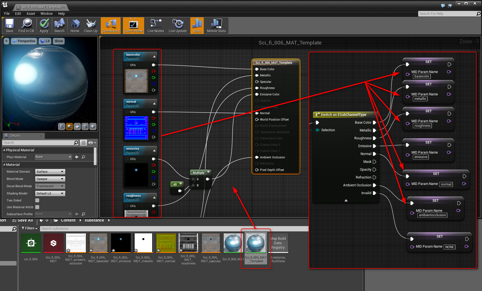
Task: Click the Save toolbar icon
Action: [x=10, y=25]
